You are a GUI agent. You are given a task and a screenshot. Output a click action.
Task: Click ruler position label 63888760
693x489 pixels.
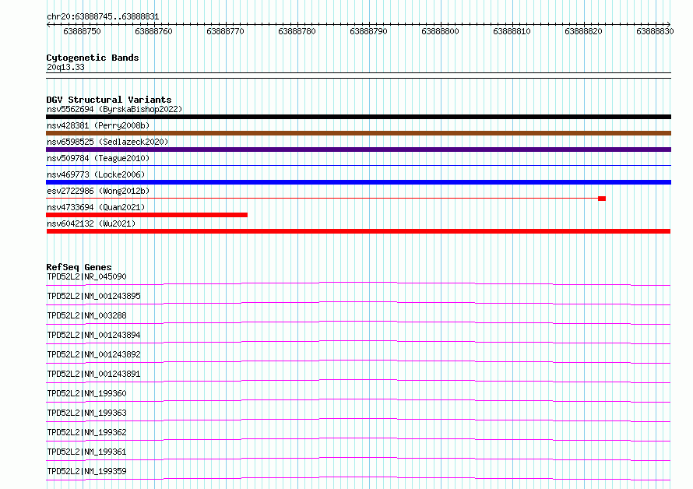154,31
